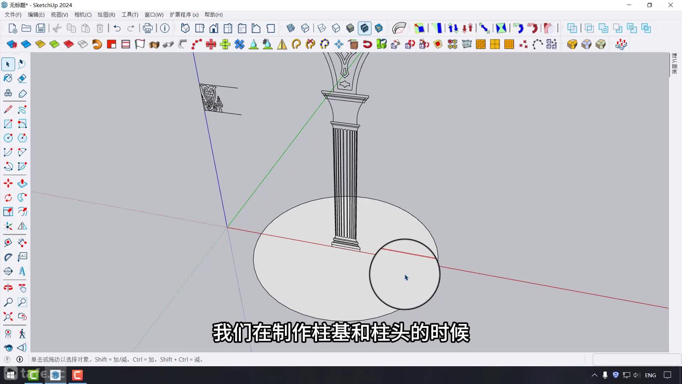The image size is (682, 384).
Task: Click the geolocation status icon
Action: pyautogui.click(x=7, y=359)
